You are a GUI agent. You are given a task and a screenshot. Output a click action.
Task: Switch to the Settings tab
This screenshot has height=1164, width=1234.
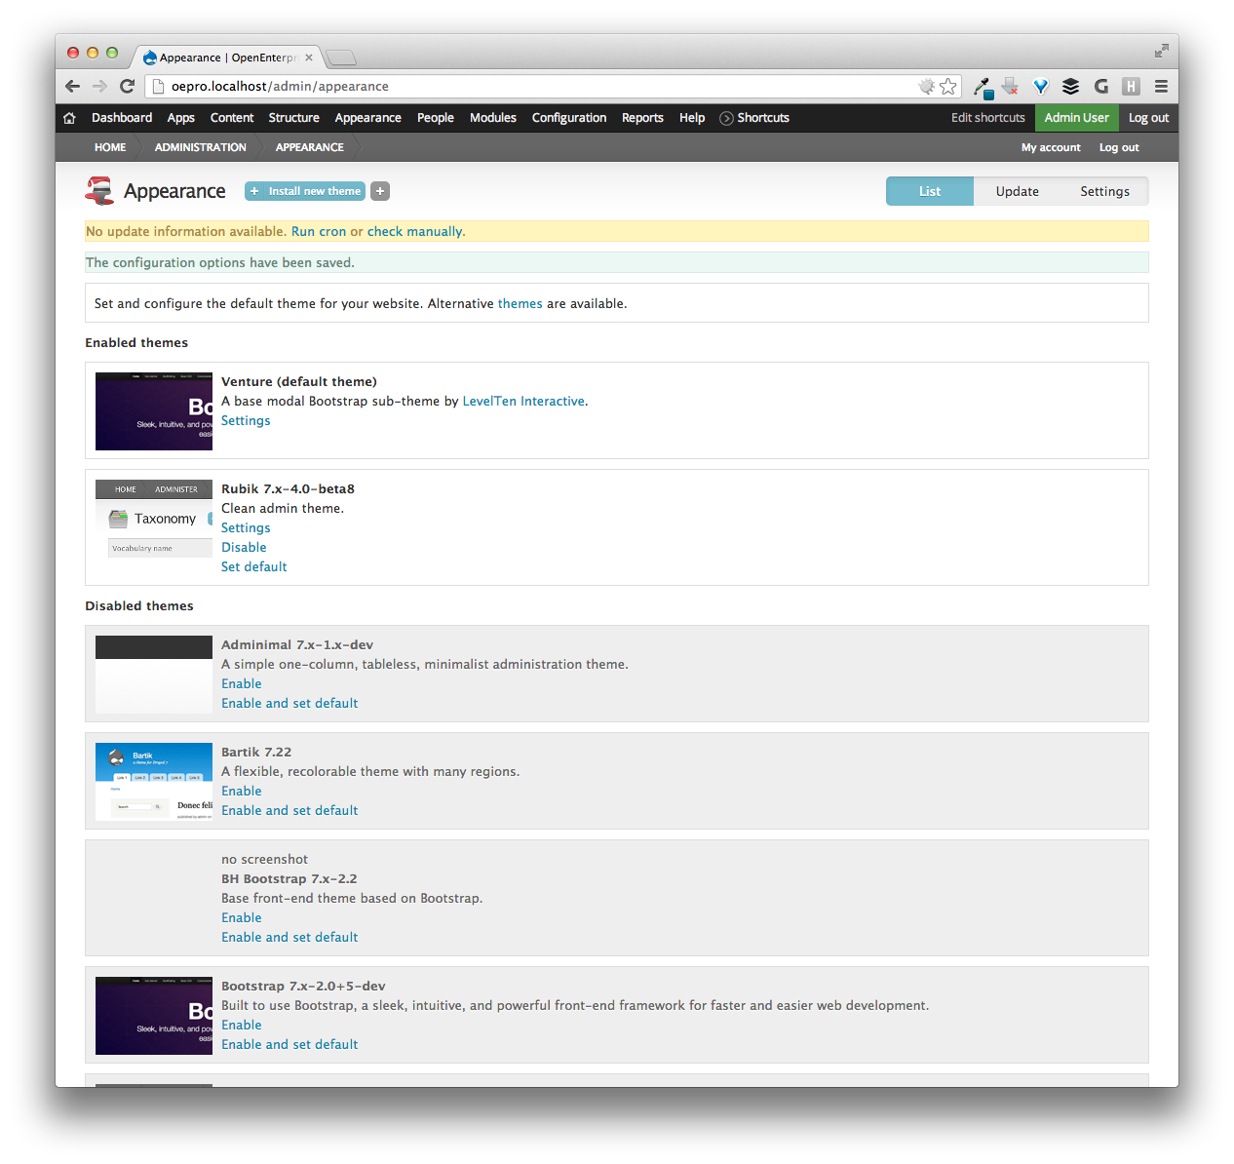tap(1105, 191)
